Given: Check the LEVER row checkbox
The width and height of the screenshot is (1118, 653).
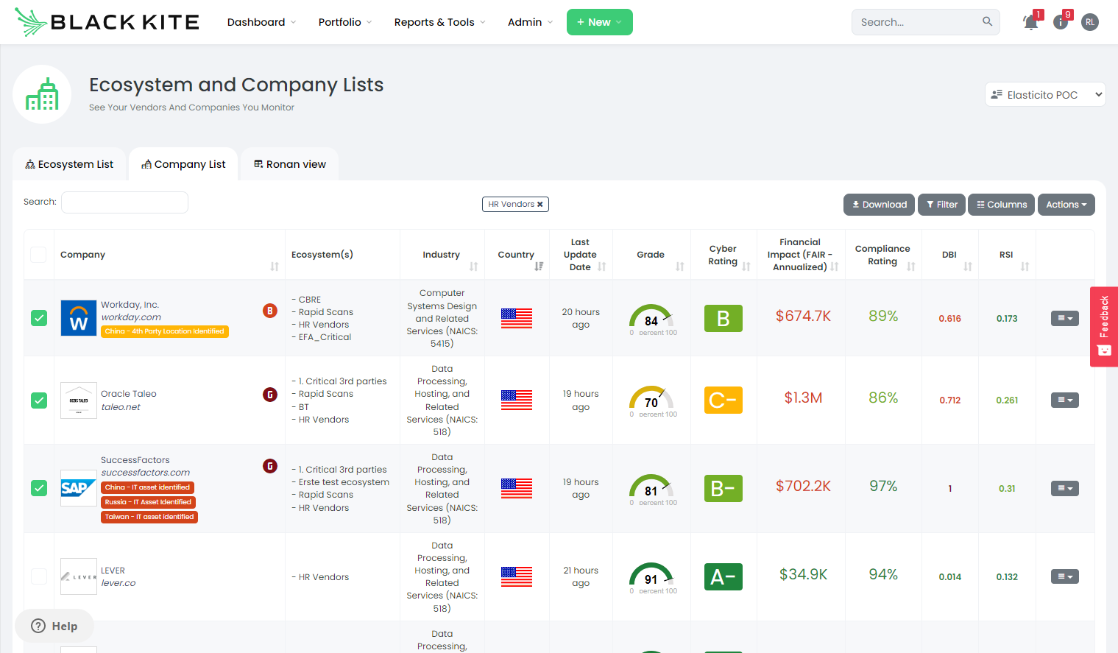Looking at the screenshot, I should 39,576.
